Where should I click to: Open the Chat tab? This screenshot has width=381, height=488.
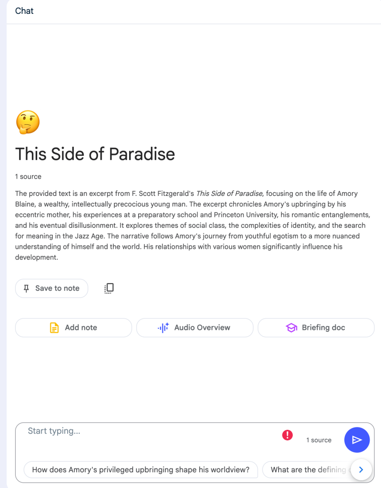tap(24, 11)
